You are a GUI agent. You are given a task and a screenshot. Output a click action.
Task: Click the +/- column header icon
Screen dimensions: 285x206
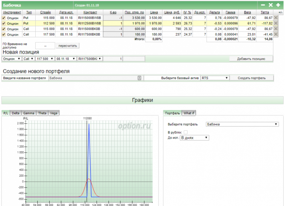(280, 12)
